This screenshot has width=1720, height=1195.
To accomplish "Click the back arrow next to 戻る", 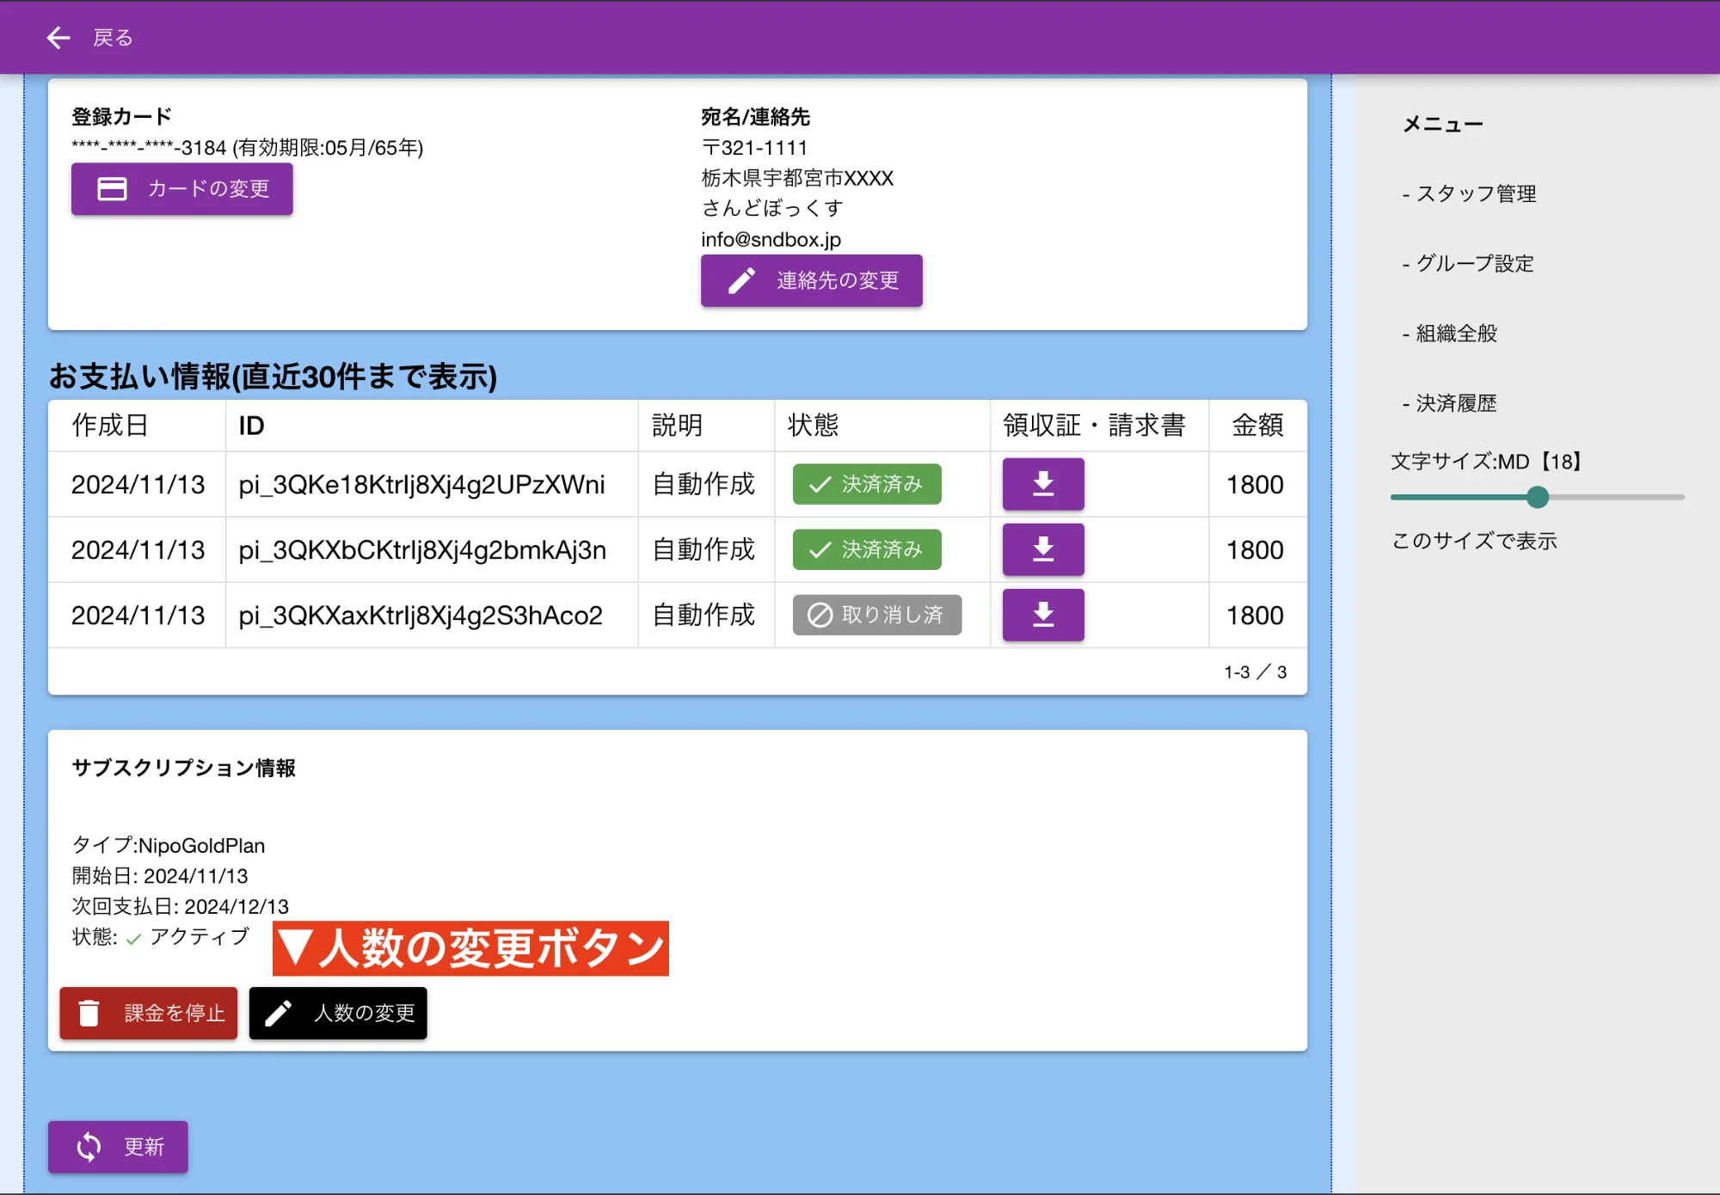I will pyautogui.click(x=57, y=37).
